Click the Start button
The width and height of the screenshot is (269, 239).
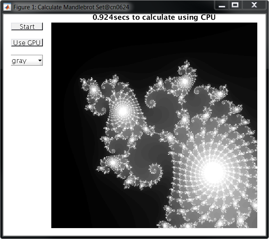click(27, 27)
